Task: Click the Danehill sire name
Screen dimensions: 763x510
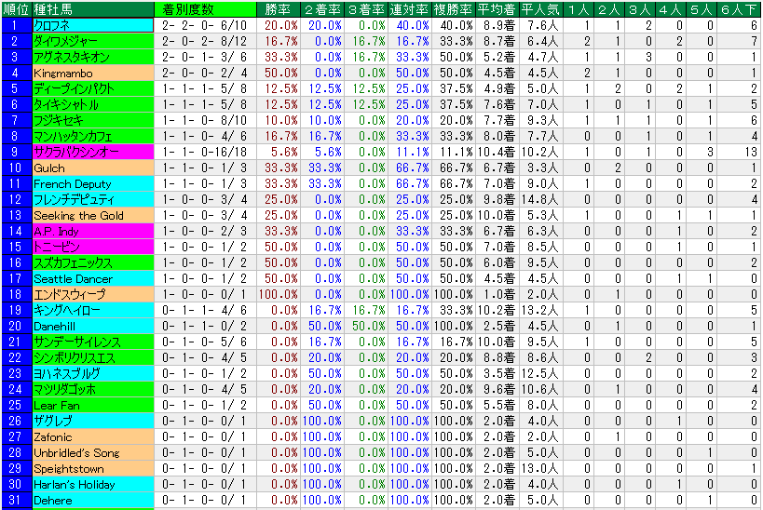Action: [x=93, y=326]
